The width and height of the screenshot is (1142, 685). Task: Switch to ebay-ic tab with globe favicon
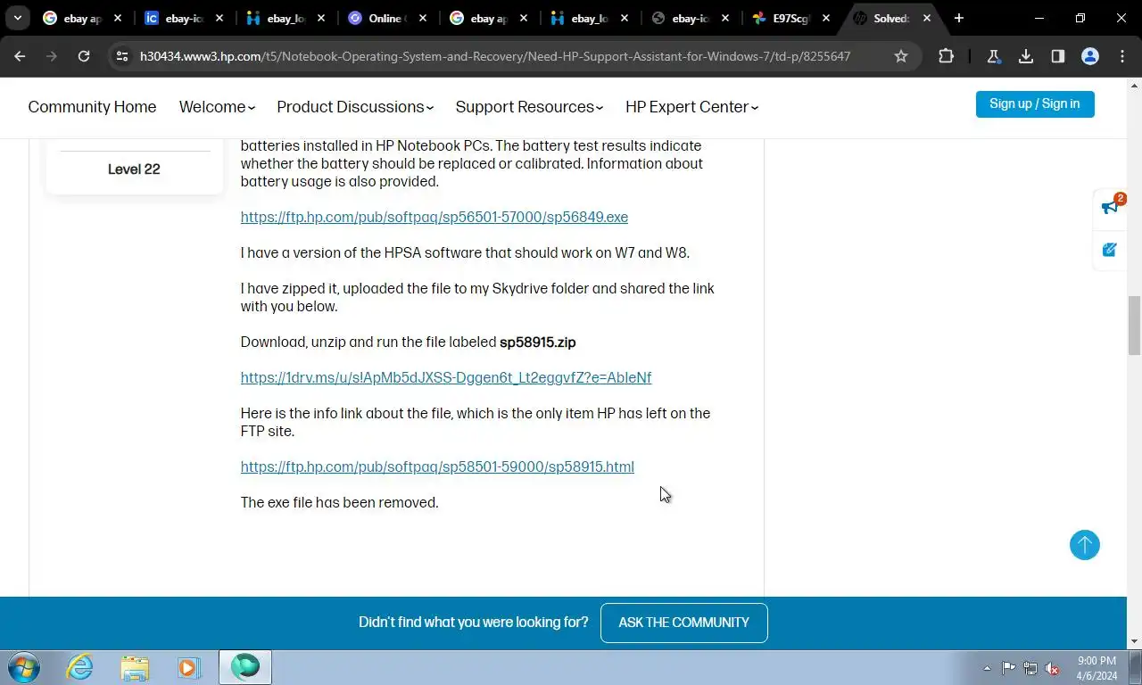click(689, 18)
